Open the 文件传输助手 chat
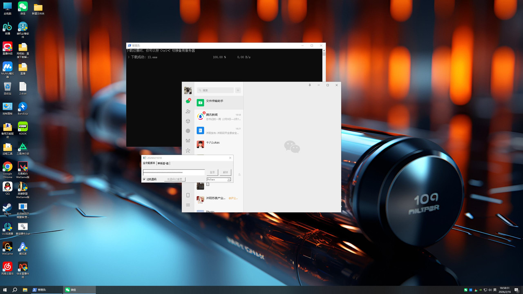 219,102
